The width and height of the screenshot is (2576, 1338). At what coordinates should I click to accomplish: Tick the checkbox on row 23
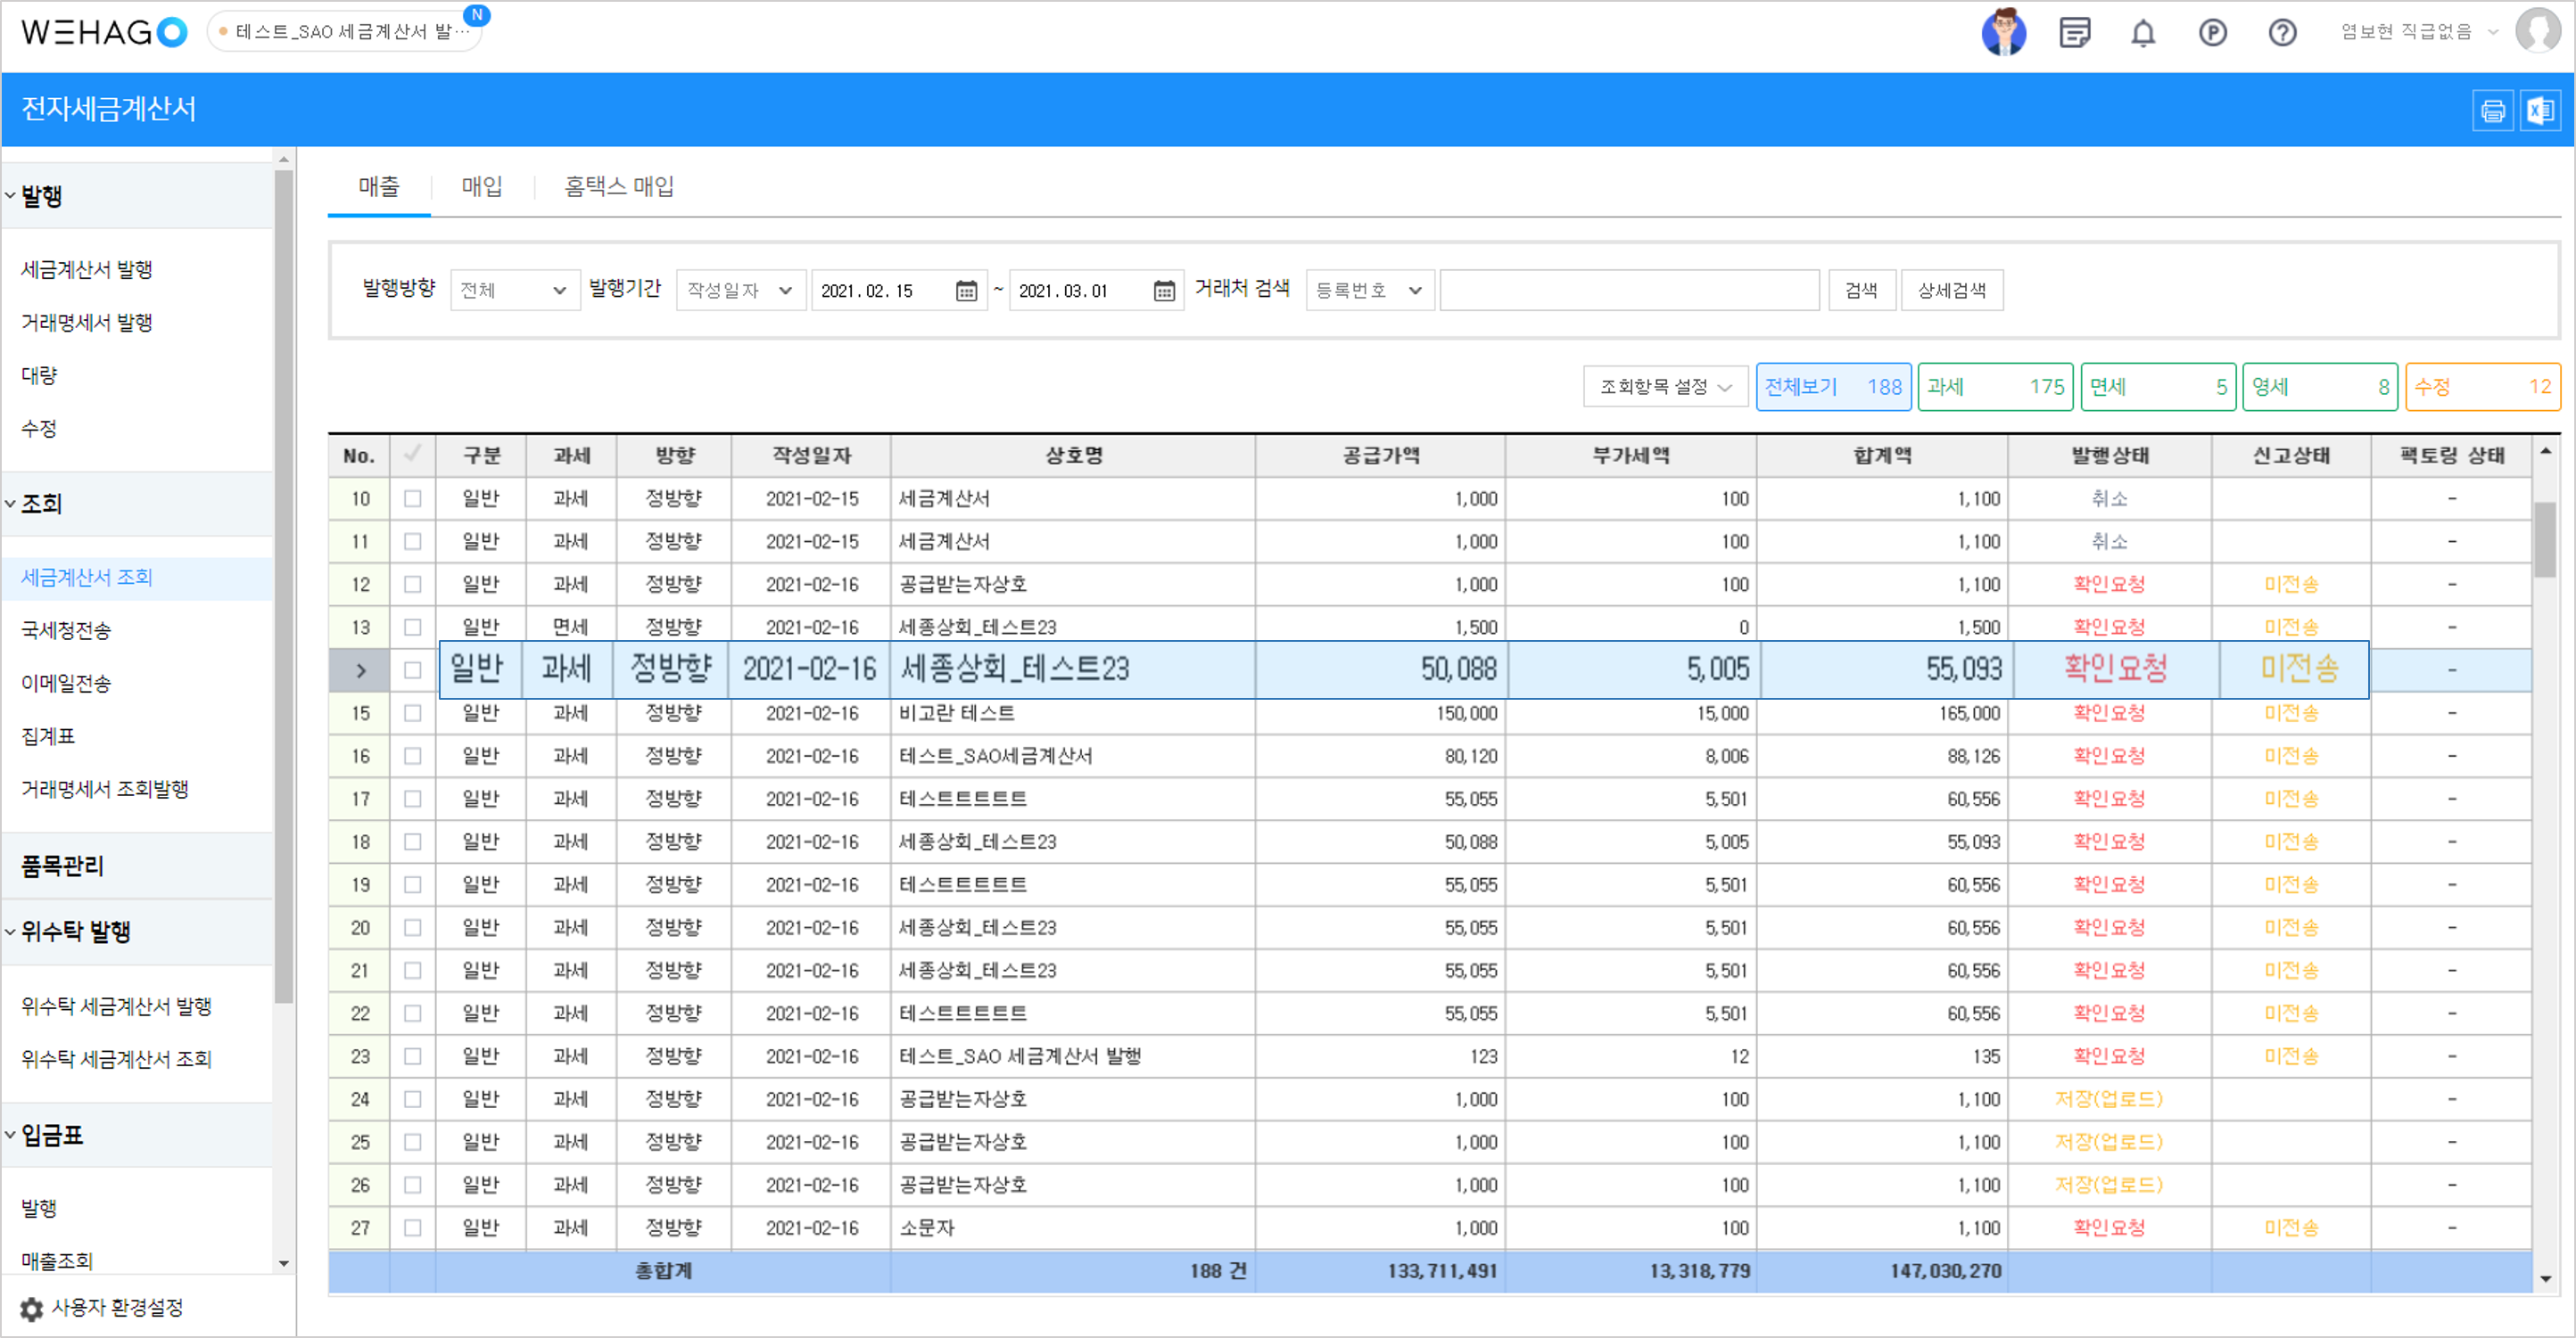coord(412,1056)
